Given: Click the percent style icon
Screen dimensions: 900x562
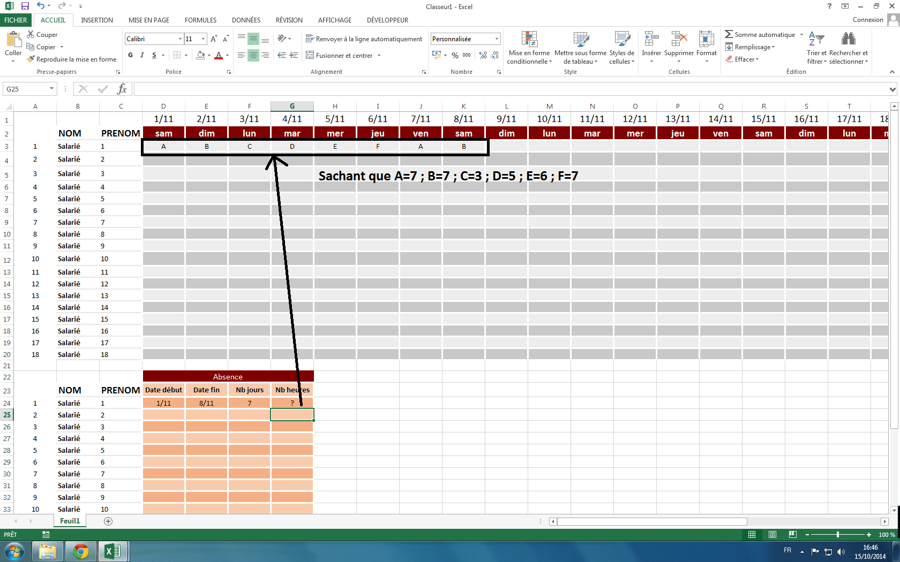Looking at the screenshot, I should pos(455,55).
